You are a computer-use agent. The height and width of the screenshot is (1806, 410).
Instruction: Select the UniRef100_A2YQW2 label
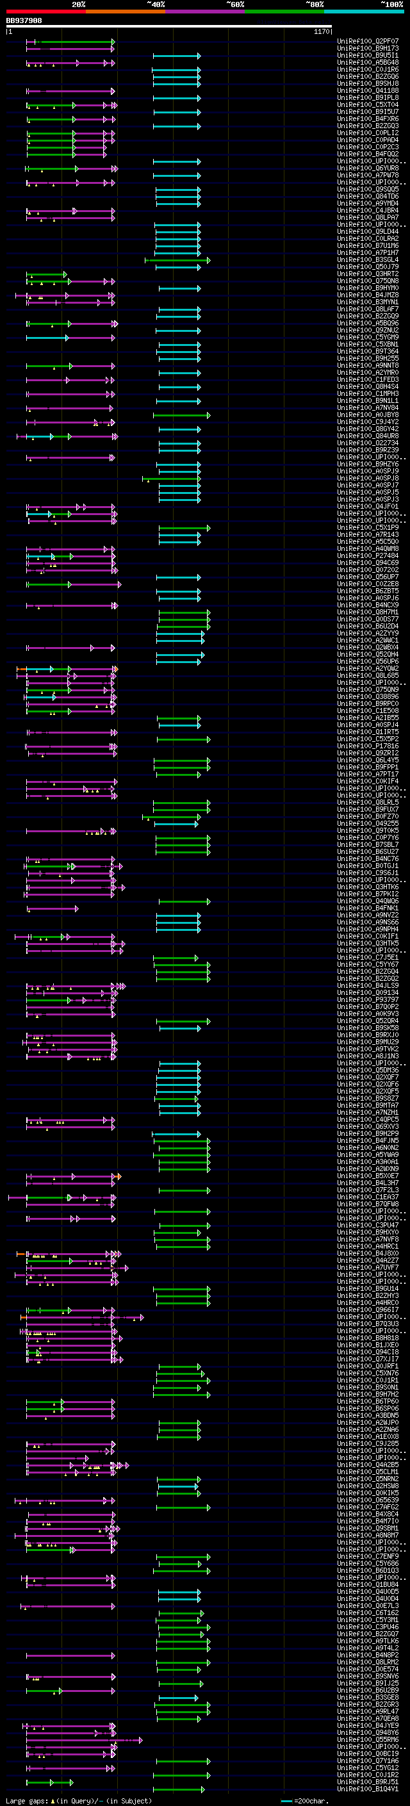click(x=368, y=668)
